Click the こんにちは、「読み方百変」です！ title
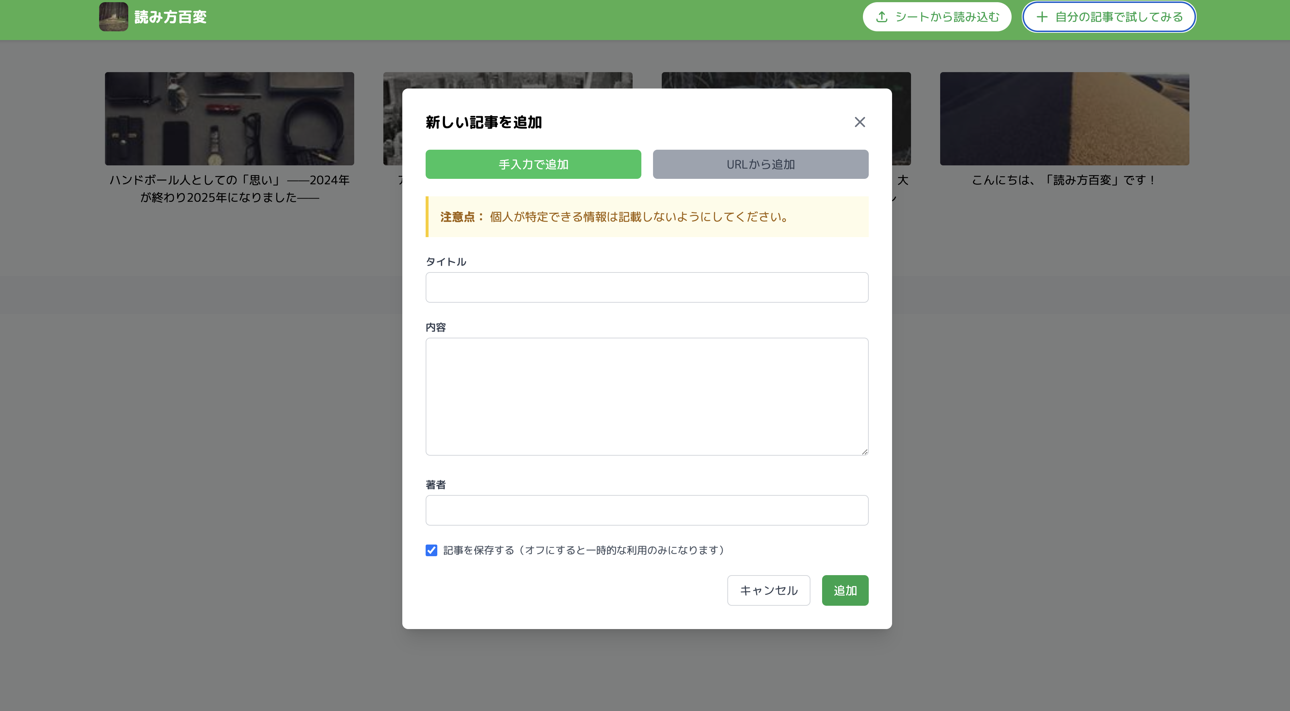This screenshot has width=1290, height=711. (1064, 180)
